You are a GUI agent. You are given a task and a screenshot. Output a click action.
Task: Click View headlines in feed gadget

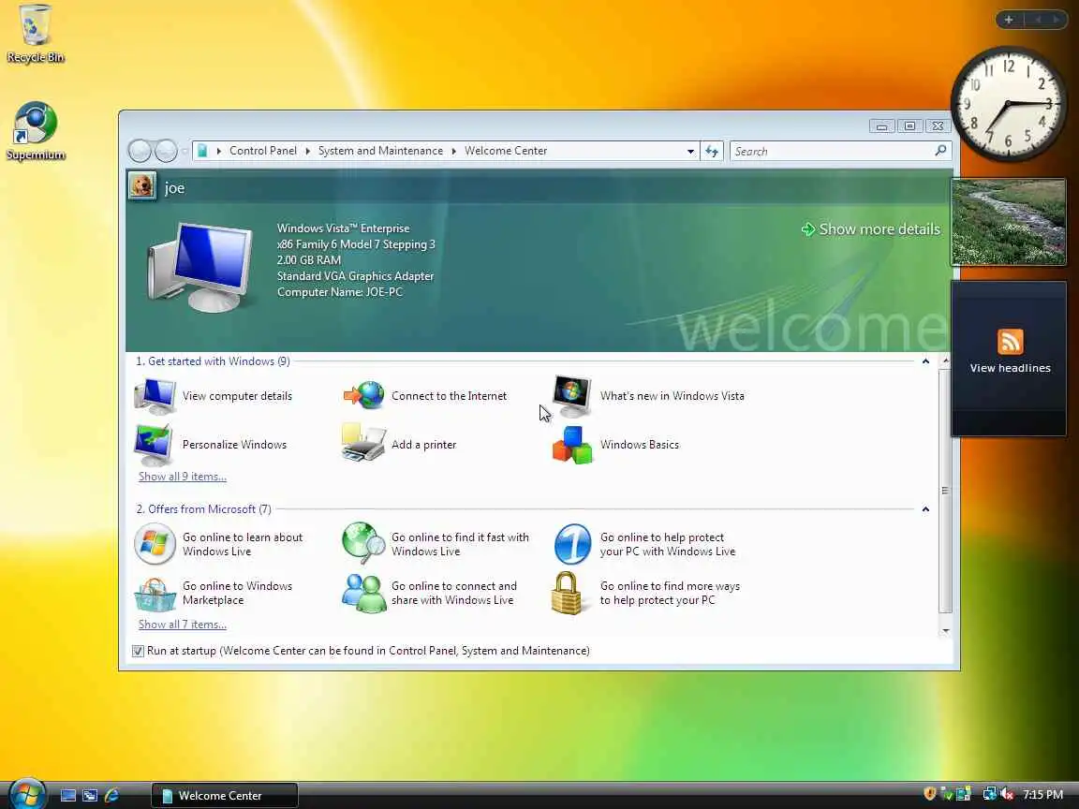tap(1010, 368)
